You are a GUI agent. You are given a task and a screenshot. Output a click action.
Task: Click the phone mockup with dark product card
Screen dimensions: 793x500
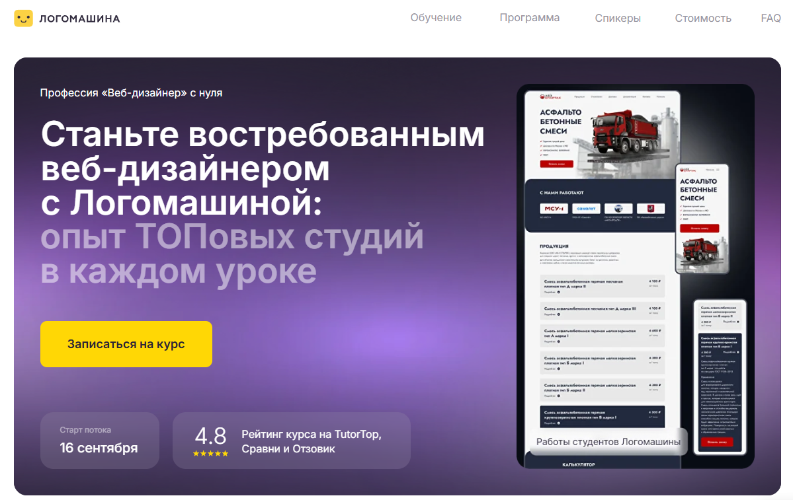point(720,377)
